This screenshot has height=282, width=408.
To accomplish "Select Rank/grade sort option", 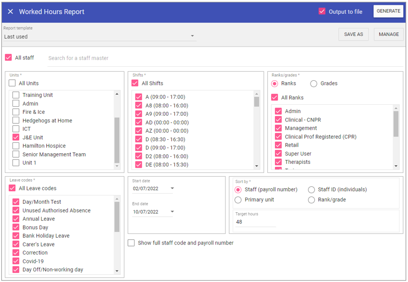I will (x=311, y=200).
